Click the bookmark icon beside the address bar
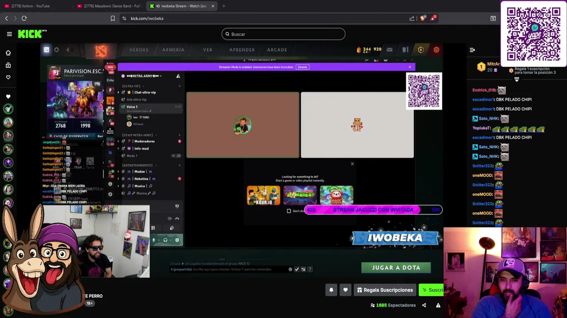 [113, 18]
